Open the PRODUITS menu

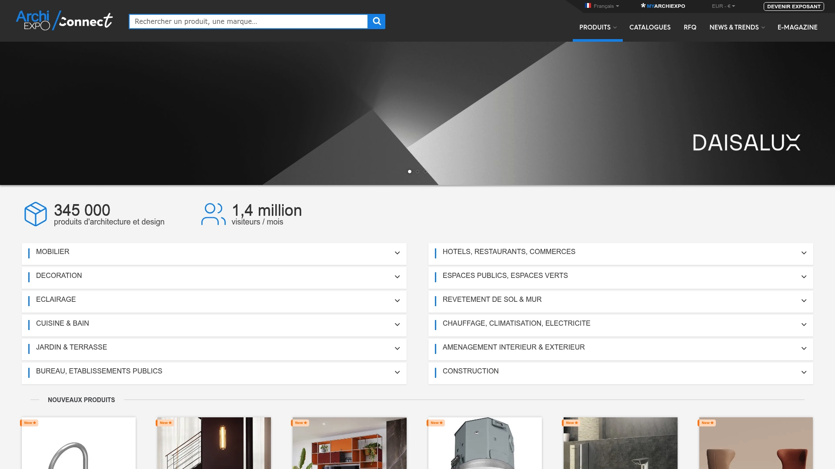coord(598,27)
